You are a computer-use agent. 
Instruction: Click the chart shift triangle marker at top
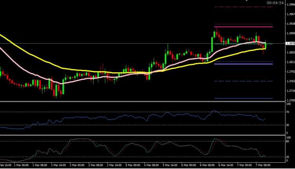click(247, 1)
